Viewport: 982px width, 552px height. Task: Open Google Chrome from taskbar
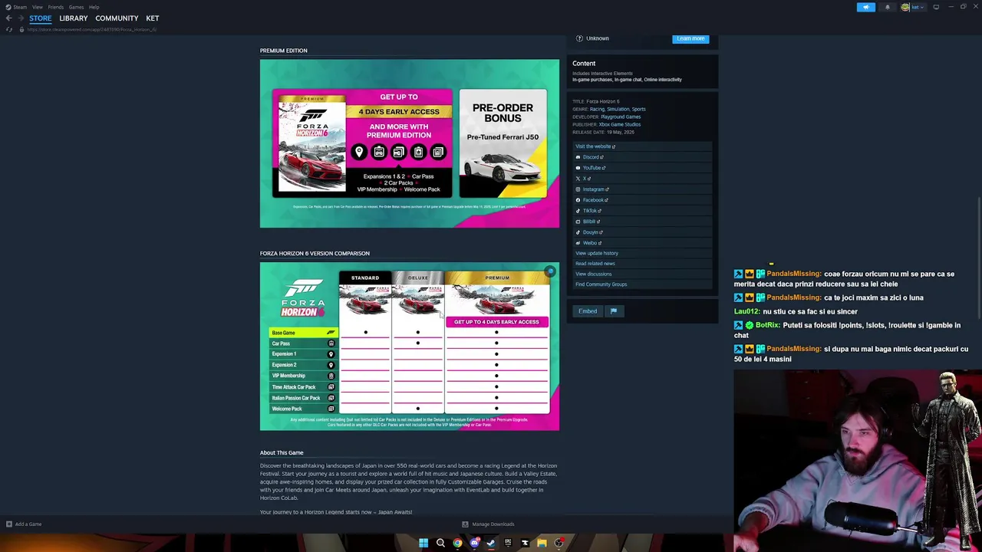(457, 543)
